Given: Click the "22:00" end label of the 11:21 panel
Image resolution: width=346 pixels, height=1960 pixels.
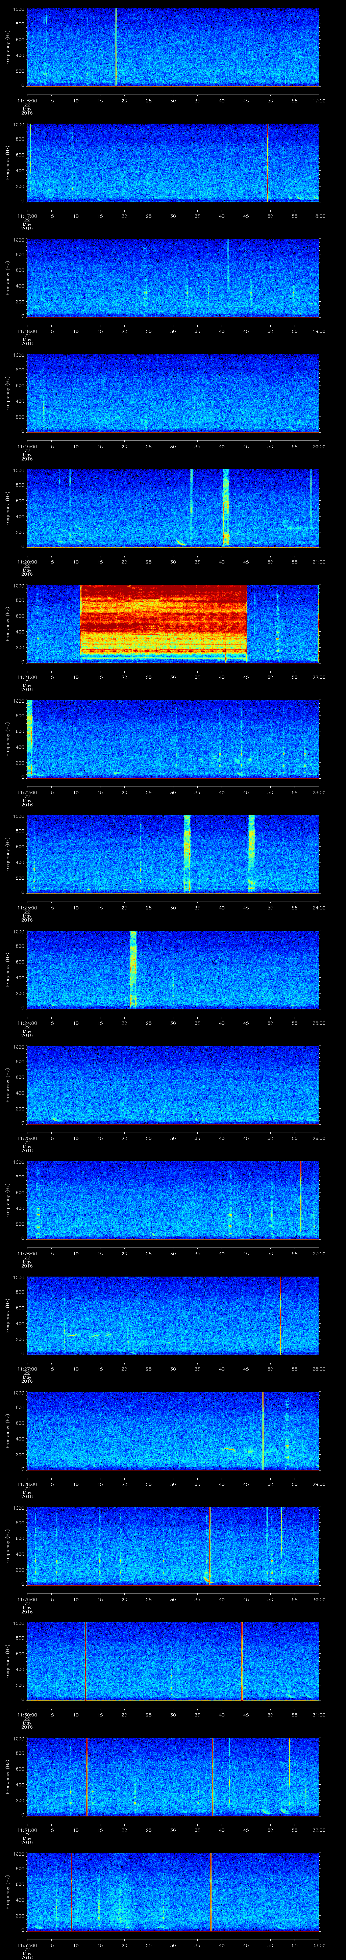Looking at the screenshot, I should coord(319,677).
